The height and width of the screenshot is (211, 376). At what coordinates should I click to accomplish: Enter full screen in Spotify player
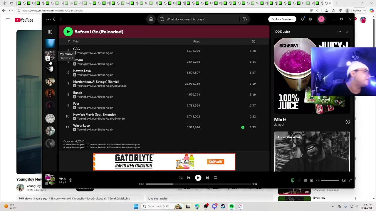(x=350, y=180)
